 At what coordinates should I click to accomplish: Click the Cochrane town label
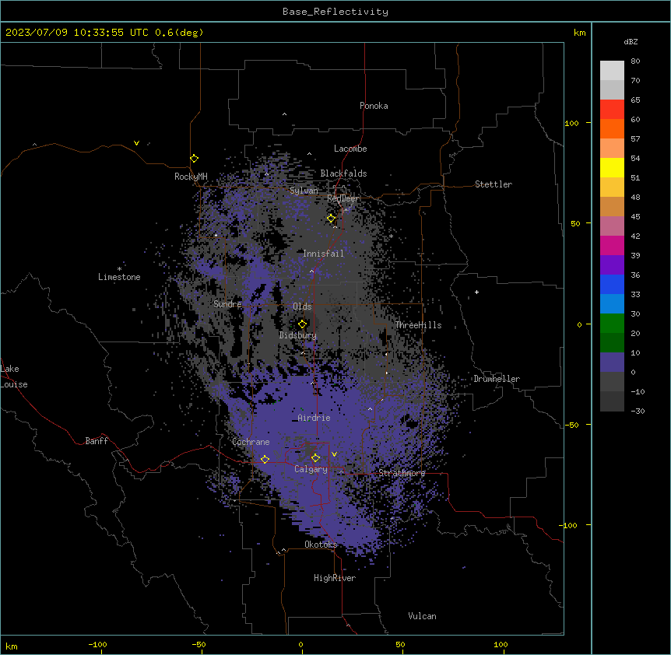251,442
